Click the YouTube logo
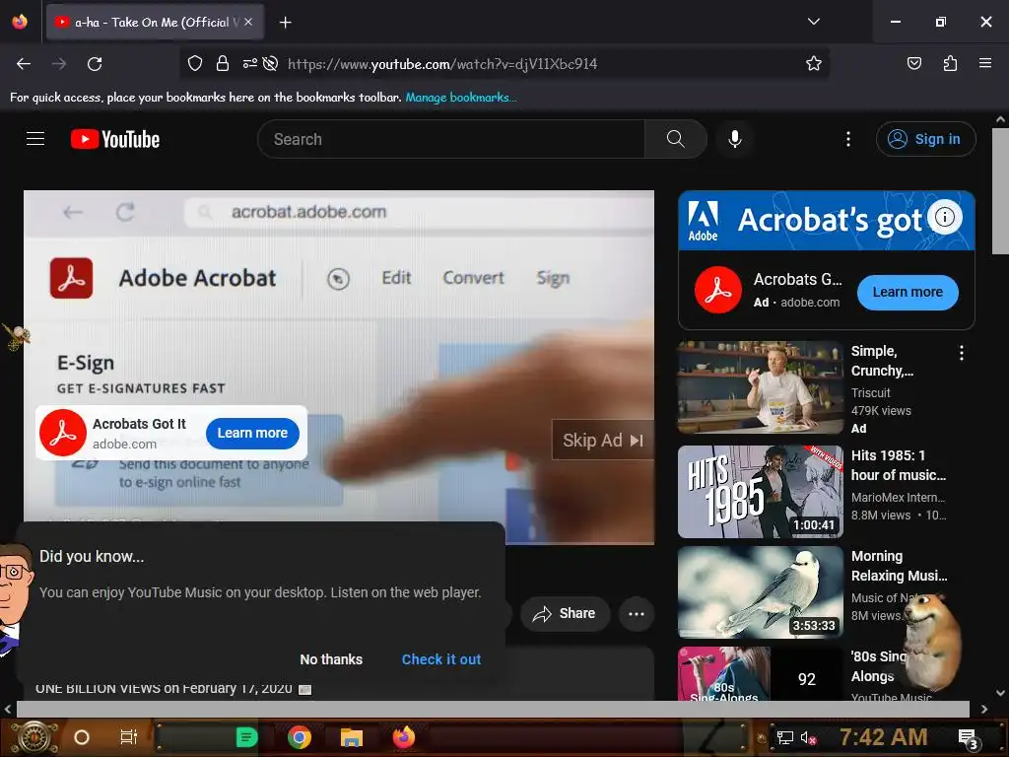Image resolution: width=1009 pixels, height=757 pixels. click(115, 139)
